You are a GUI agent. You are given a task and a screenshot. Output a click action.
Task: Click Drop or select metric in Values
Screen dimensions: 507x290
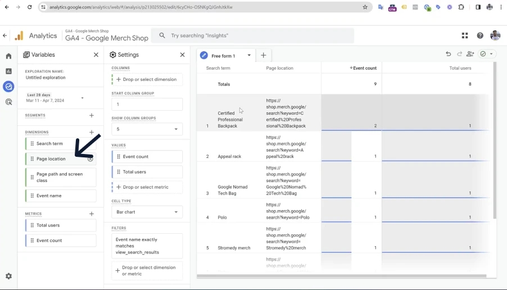click(x=147, y=187)
